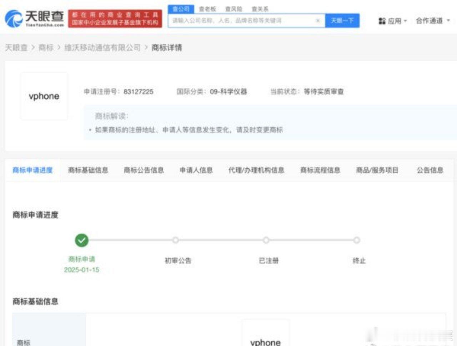
Task: Click the vphone image in basic info table
Action: coord(266,334)
